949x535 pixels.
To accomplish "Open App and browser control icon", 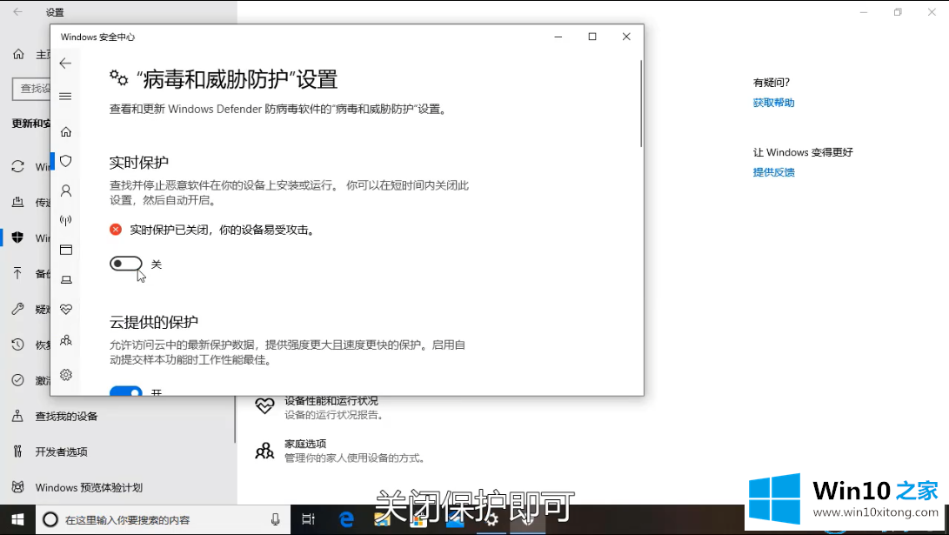I will (x=66, y=250).
